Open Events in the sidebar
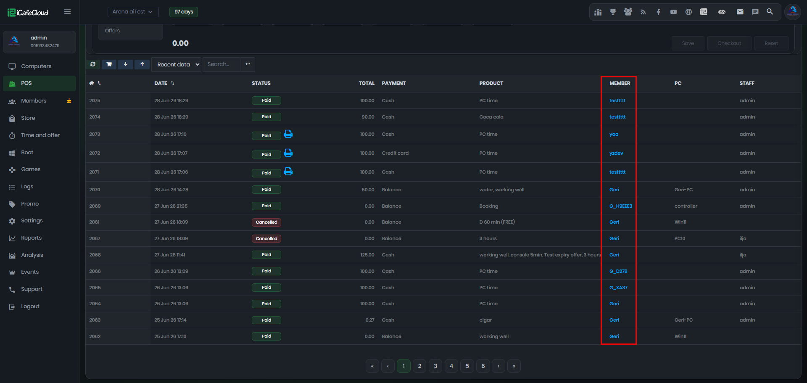The image size is (807, 383). coord(40,272)
